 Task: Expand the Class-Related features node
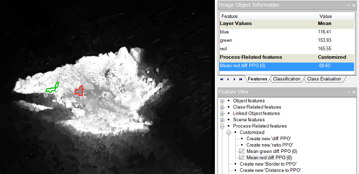pos(221,107)
